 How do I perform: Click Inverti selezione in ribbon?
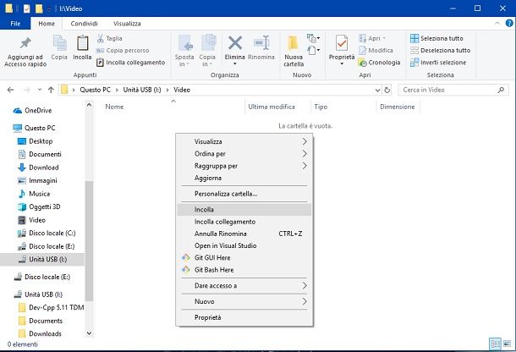pyautogui.click(x=438, y=63)
